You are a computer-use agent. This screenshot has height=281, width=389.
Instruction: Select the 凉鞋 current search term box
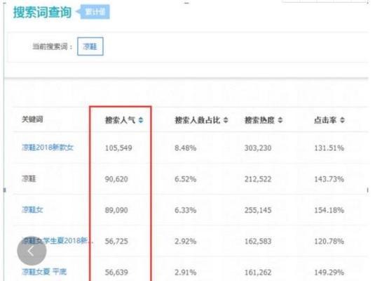(x=90, y=46)
